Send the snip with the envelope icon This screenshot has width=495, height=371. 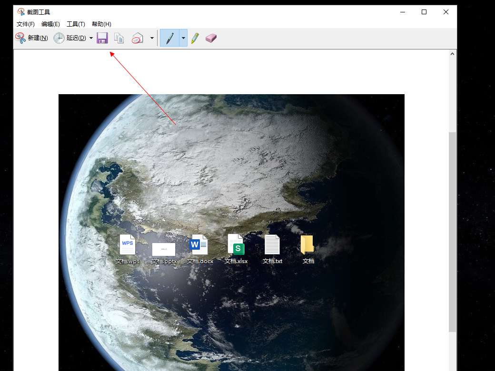138,38
